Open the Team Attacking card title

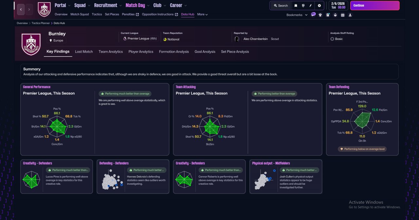tap(186, 87)
